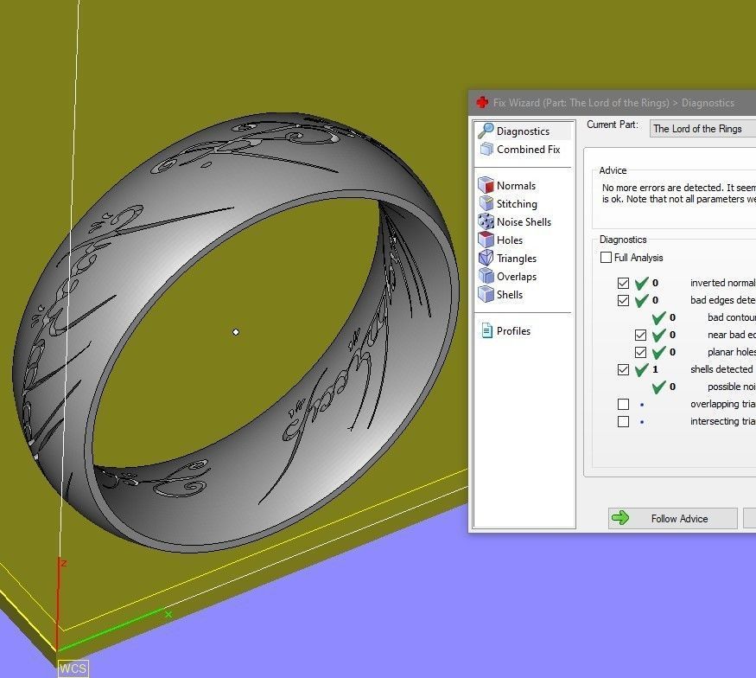Click the WCS coordinate system label

pyautogui.click(x=73, y=668)
